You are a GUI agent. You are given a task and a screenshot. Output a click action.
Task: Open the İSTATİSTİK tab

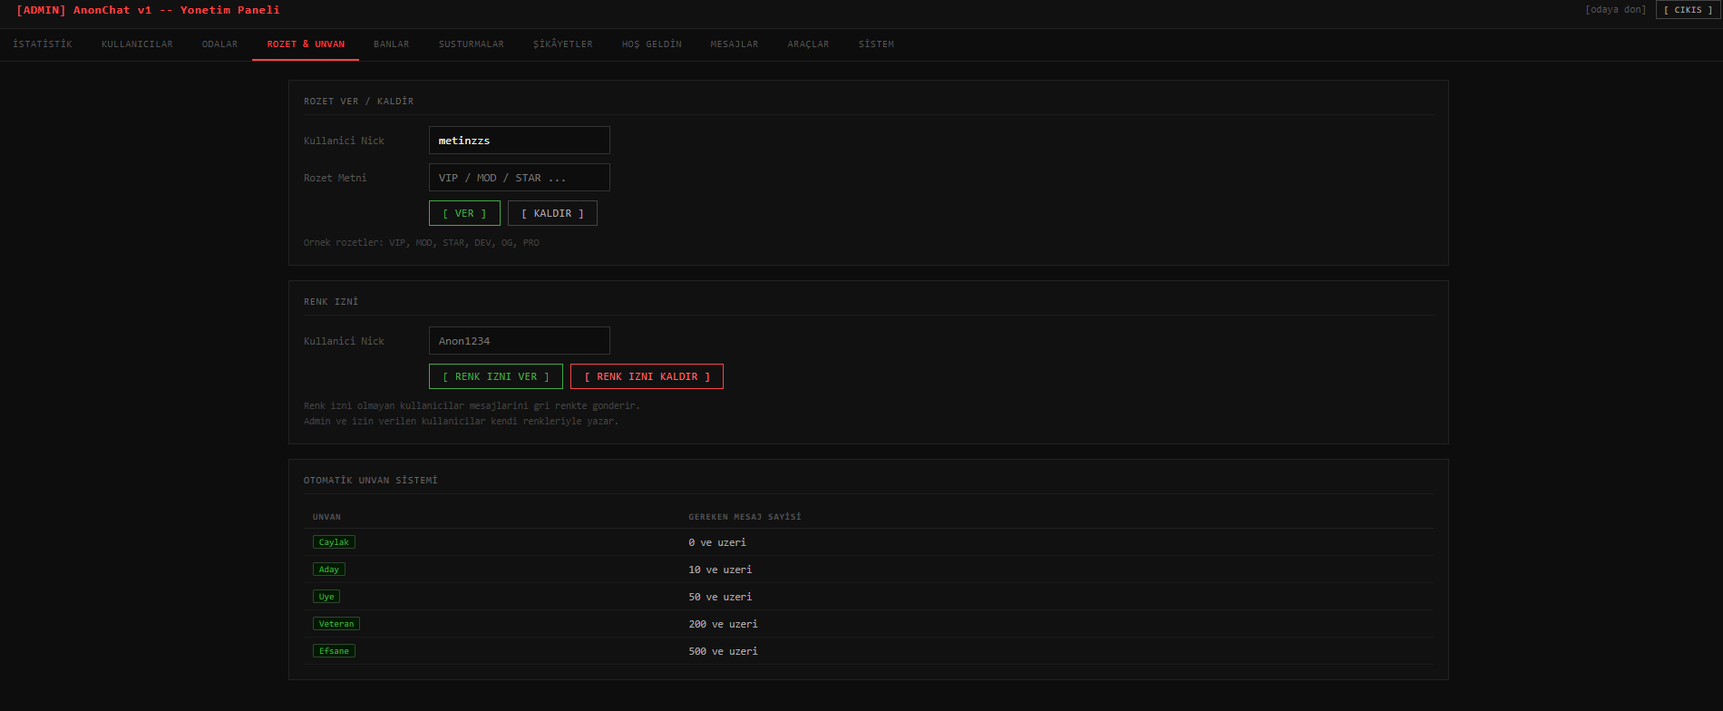click(43, 44)
